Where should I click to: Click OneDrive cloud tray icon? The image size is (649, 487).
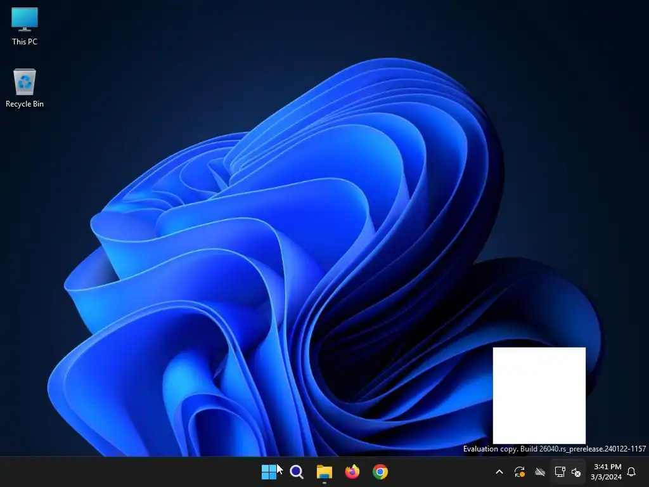[540, 472]
